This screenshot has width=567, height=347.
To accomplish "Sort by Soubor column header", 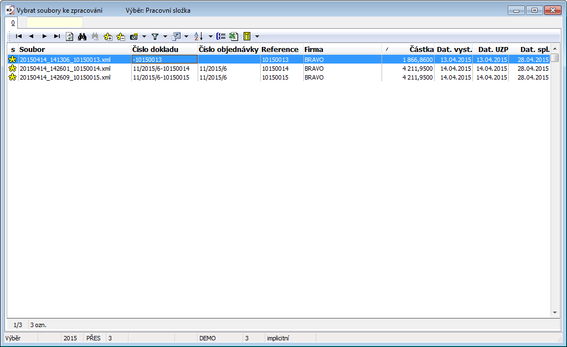I will coord(75,49).
